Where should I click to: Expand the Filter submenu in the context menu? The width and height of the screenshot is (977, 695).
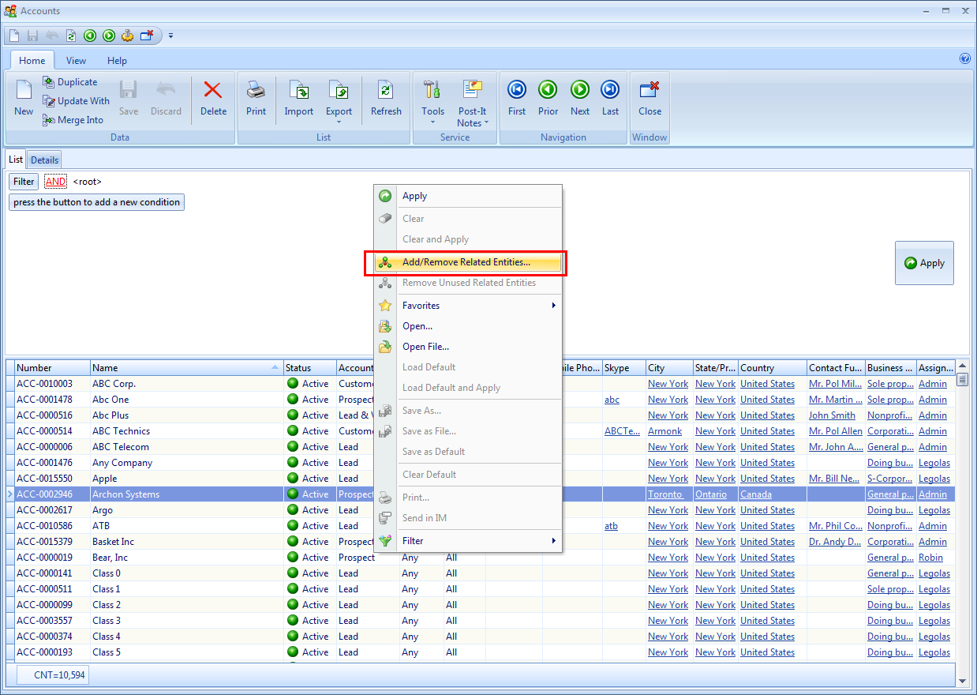[468, 541]
